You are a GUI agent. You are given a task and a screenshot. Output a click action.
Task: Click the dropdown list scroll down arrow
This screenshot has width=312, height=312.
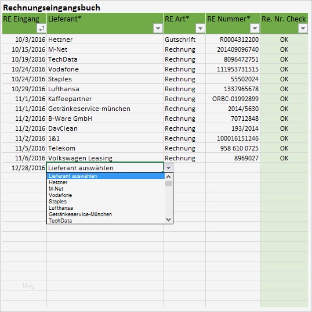click(169, 220)
